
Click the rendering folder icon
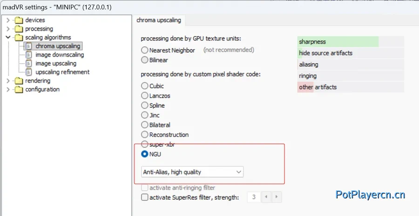click(x=19, y=81)
